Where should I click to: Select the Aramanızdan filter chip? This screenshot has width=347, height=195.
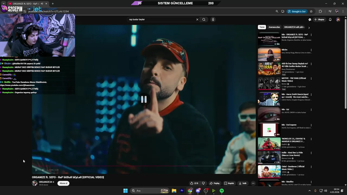tap(274, 27)
